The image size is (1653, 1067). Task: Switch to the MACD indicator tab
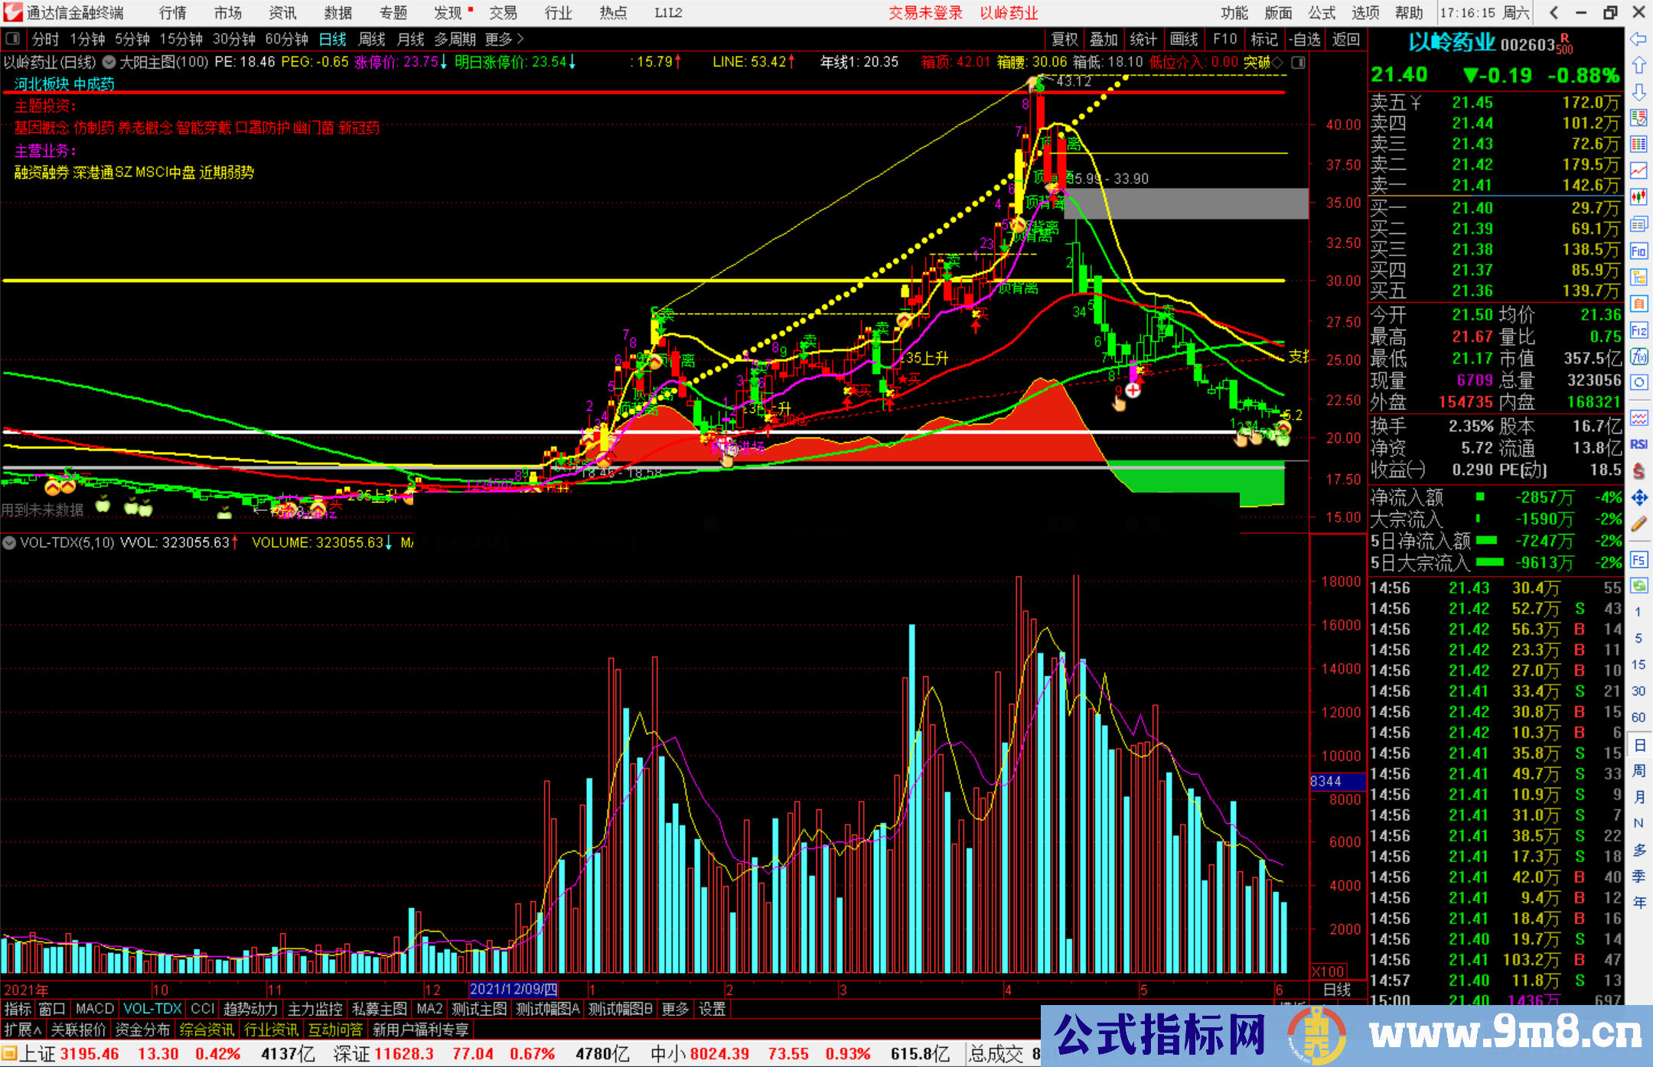94,1009
